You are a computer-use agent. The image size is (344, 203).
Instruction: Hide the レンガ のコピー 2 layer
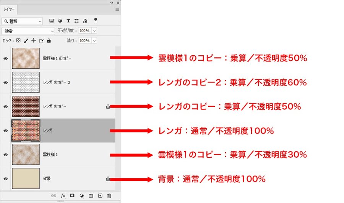[x=6, y=82]
